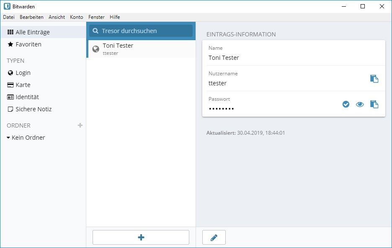Filter entries by Login type
The image size is (392, 248).
(x=23, y=73)
